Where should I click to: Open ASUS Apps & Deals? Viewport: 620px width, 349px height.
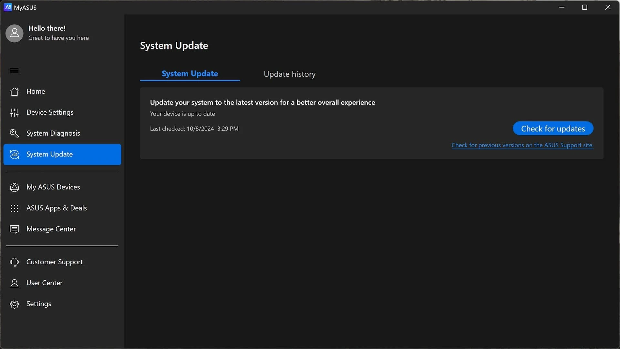(x=62, y=208)
